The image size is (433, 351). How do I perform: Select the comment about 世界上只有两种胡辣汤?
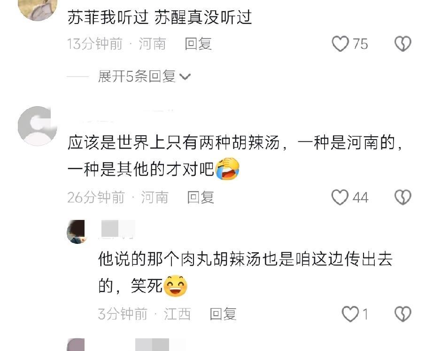(235, 156)
